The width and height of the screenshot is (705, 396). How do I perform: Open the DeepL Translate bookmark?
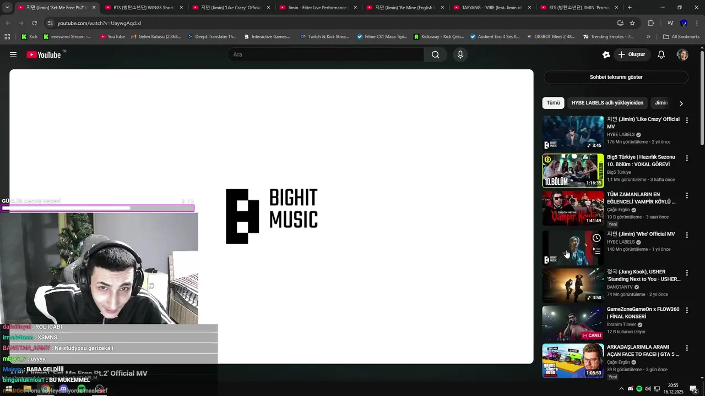click(212, 37)
